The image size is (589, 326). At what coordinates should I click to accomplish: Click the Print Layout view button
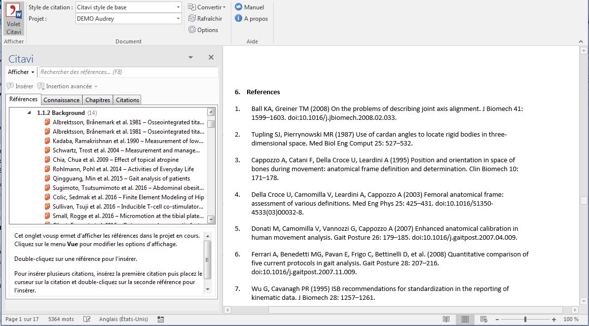[465, 319]
